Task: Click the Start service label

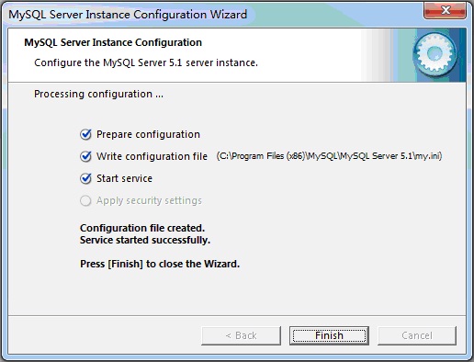Action: tap(124, 178)
